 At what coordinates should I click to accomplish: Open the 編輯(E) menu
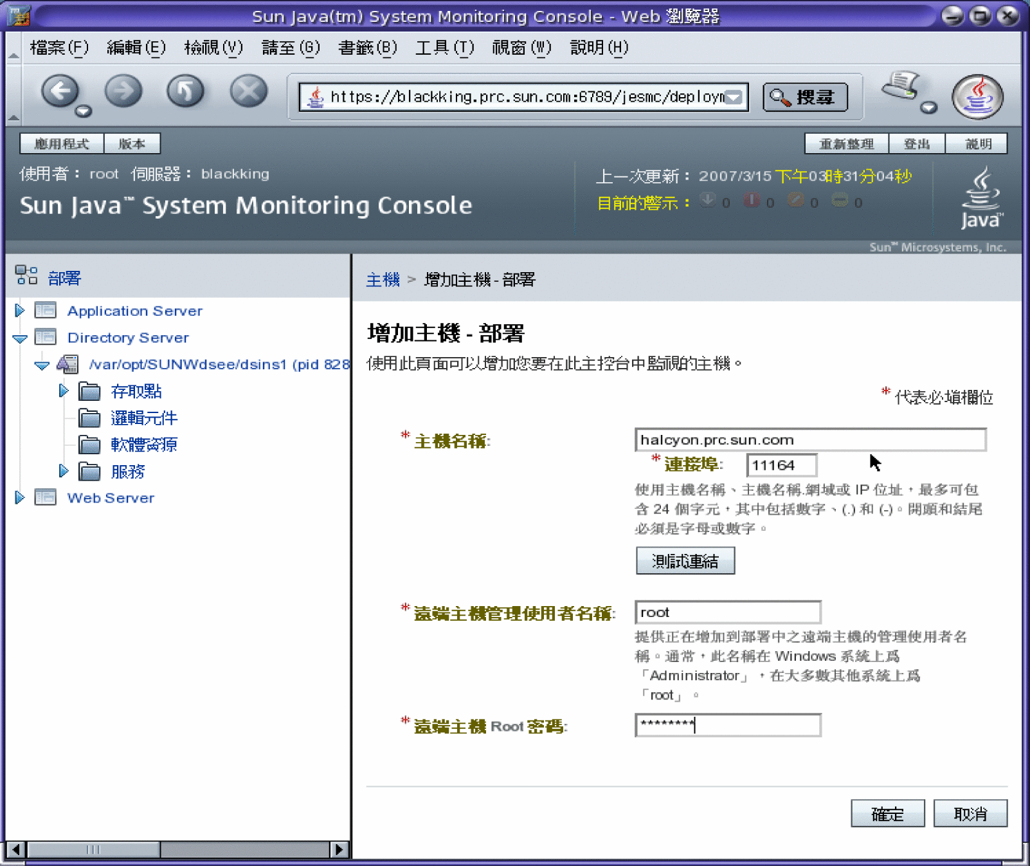pyautogui.click(x=136, y=48)
